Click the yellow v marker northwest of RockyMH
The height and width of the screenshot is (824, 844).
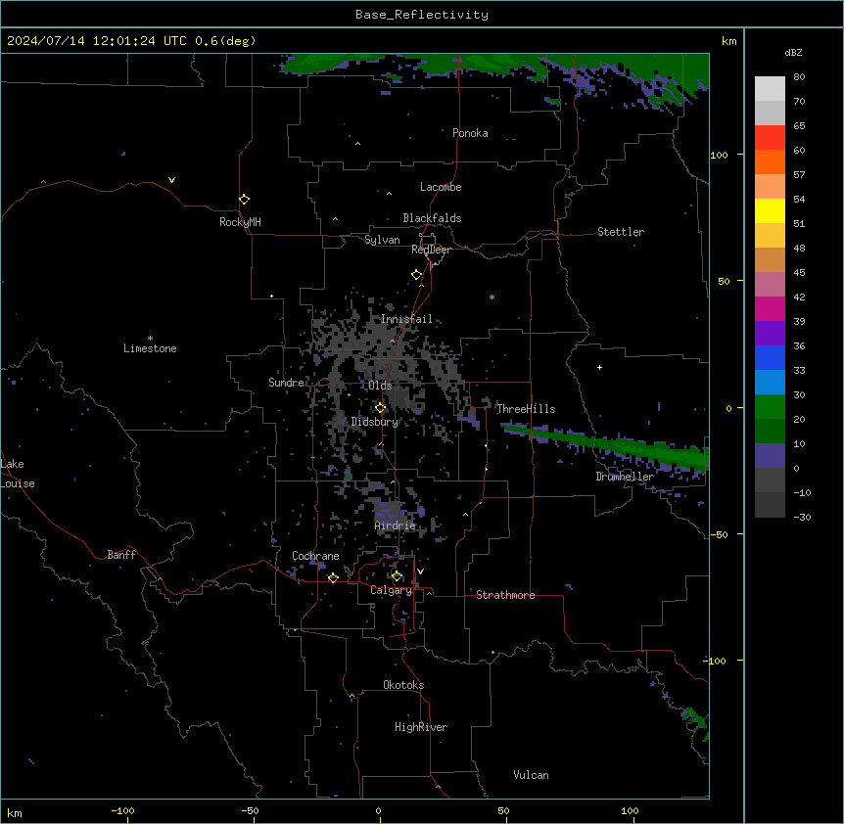coord(171,180)
